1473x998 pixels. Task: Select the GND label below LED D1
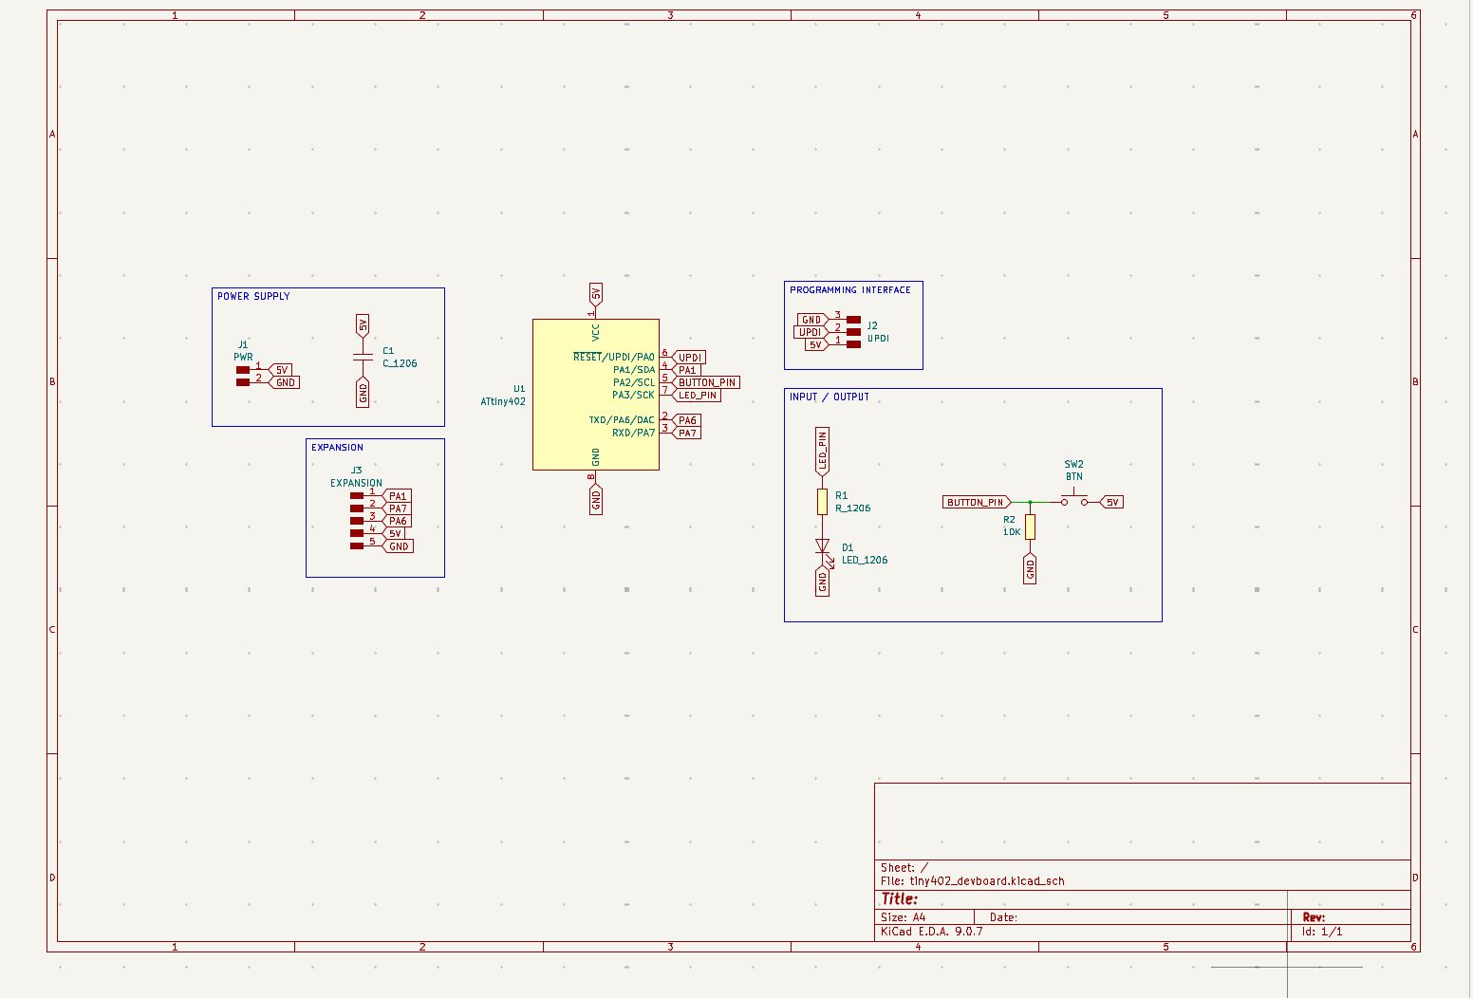tap(823, 582)
